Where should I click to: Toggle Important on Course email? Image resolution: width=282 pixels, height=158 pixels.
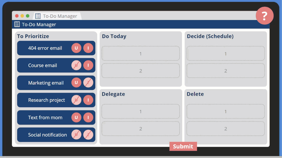(x=88, y=65)
